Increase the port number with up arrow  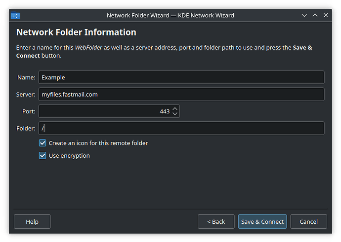pyautogui.click(x=175, y=108)
